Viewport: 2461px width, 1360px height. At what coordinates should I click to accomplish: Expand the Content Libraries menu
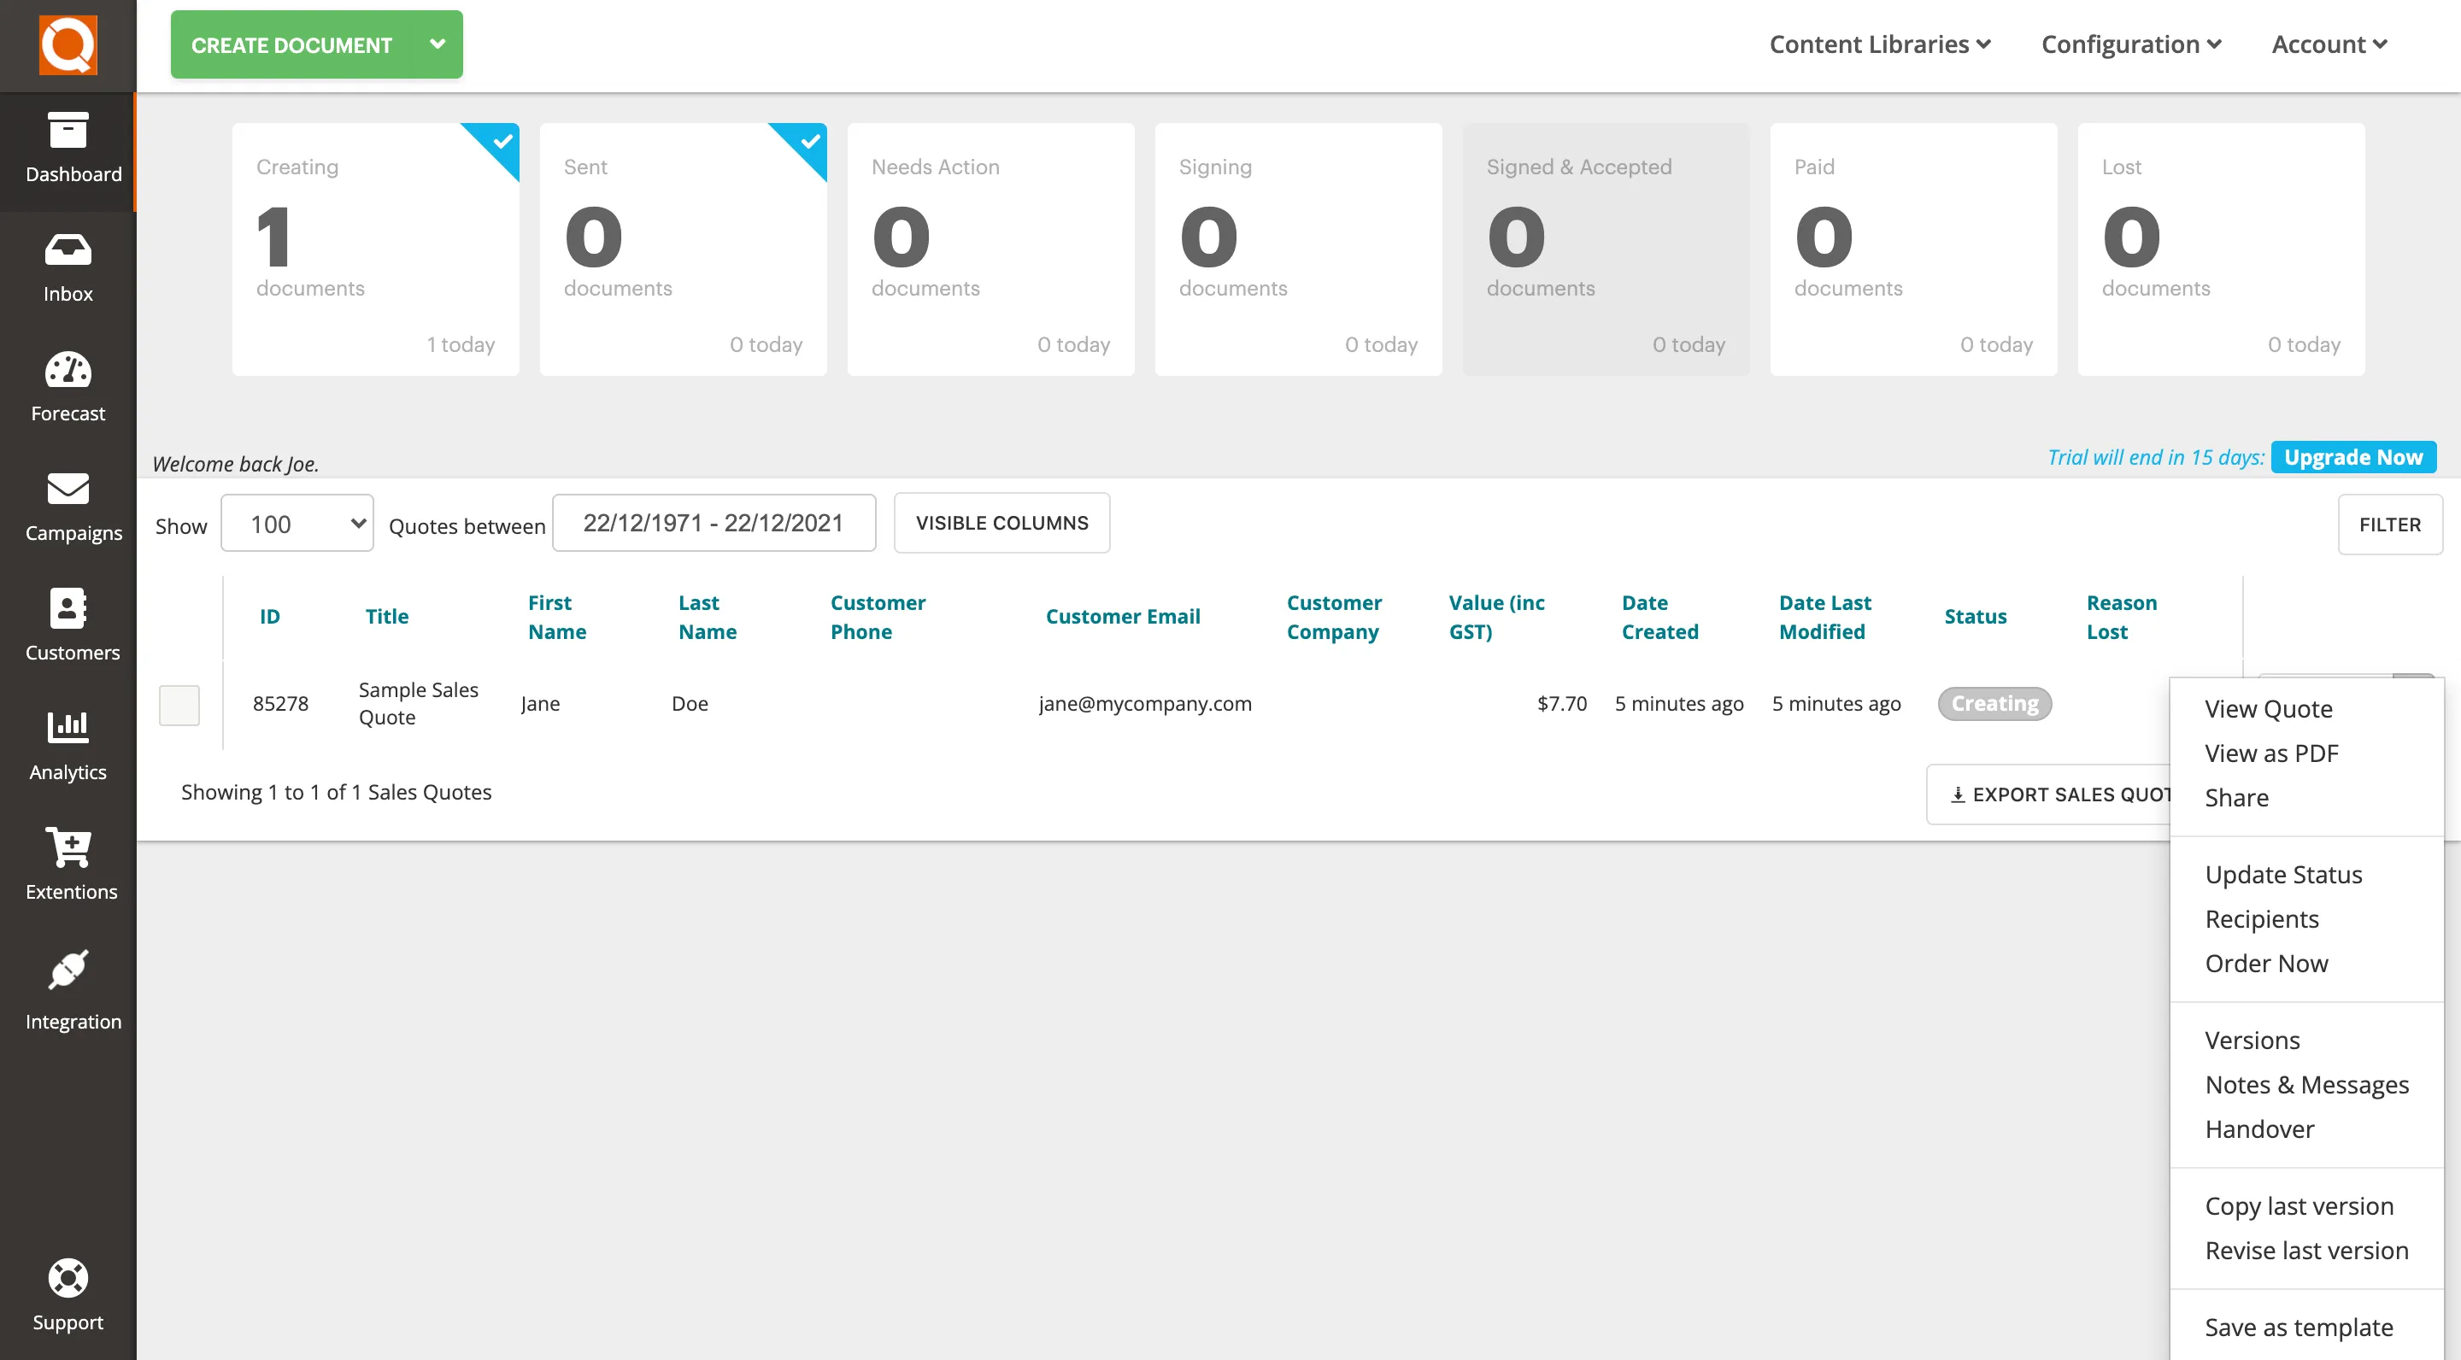click(x=1879, y=44)
